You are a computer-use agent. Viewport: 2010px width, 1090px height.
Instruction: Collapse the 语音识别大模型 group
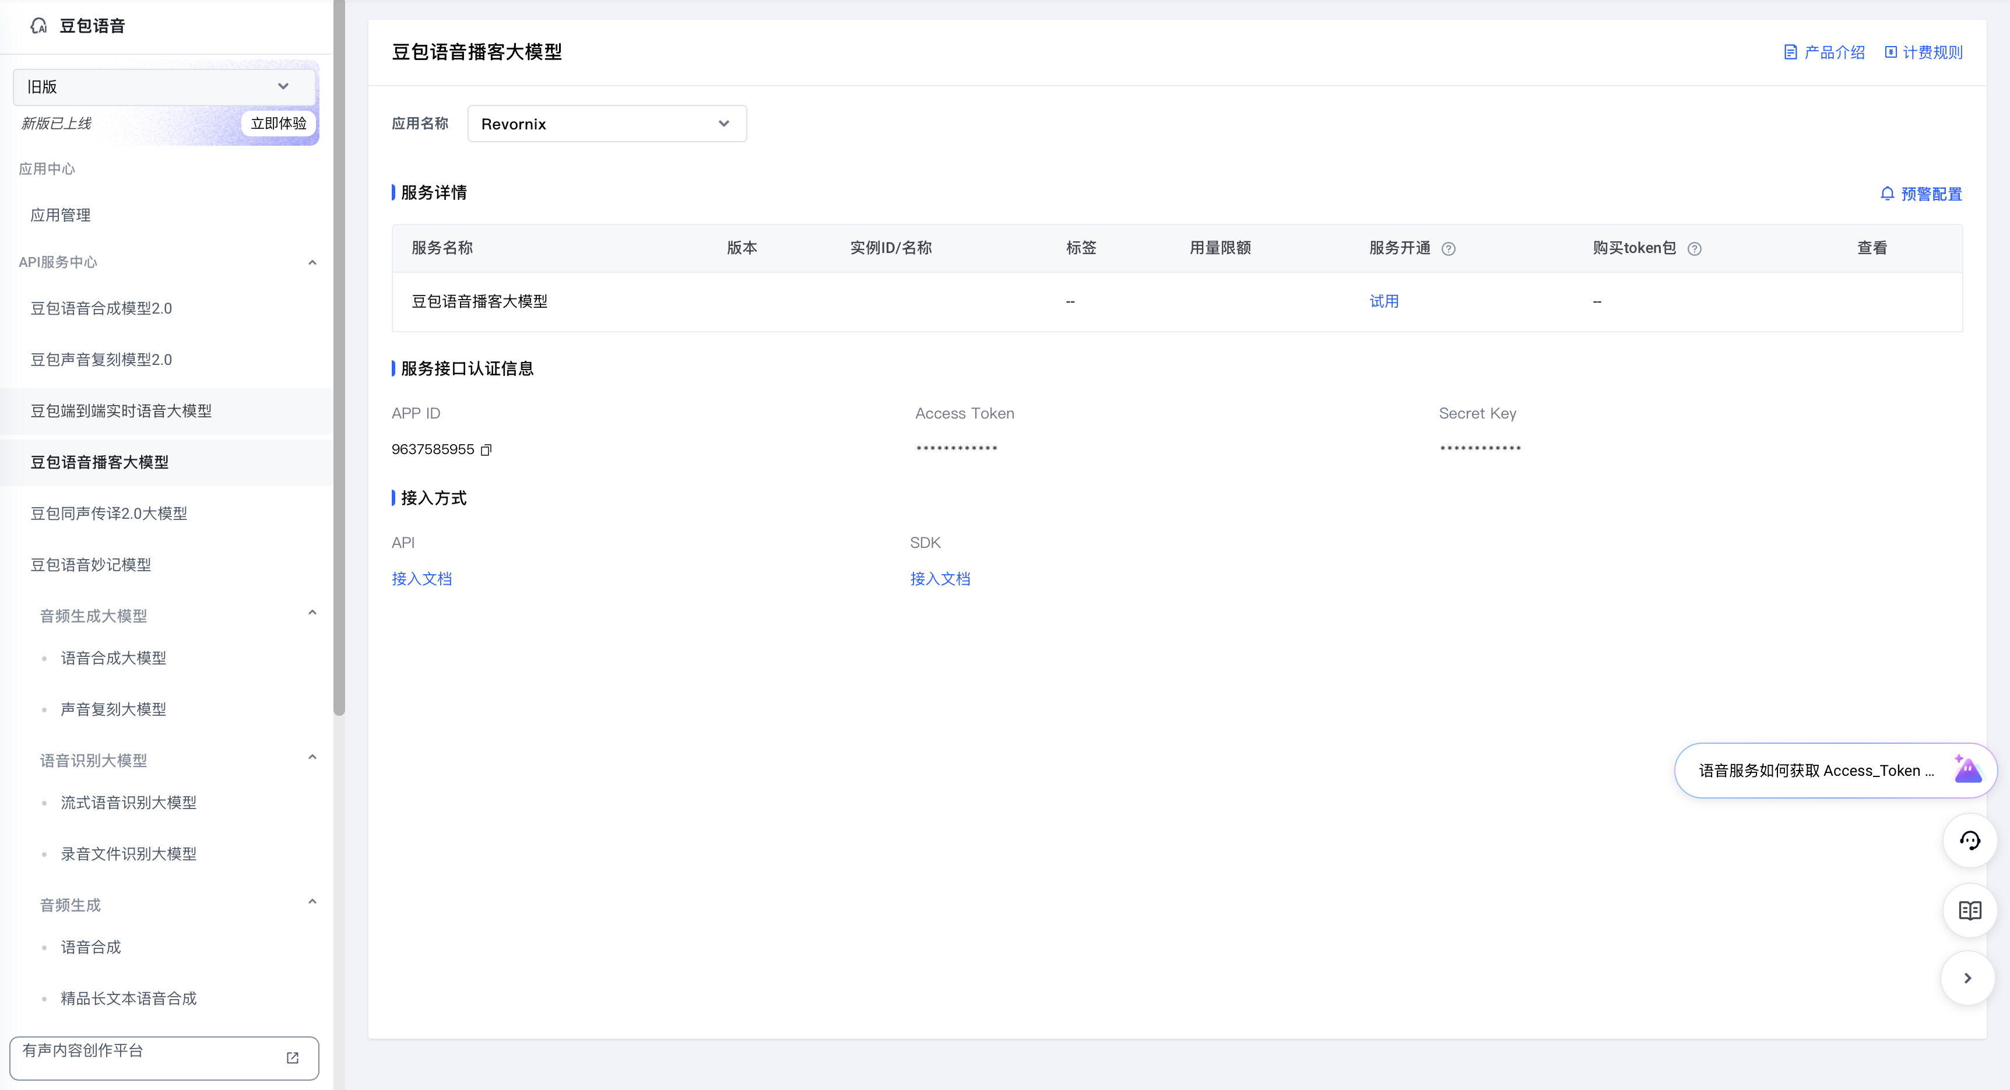[x=312, y=758]
